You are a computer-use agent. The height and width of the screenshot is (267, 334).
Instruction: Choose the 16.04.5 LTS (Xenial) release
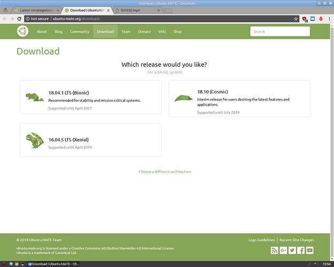(x=91, y=140)
